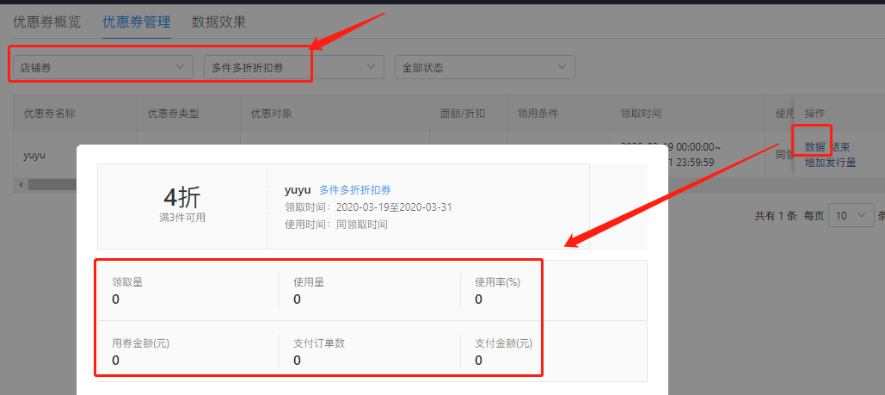Viewport: 885px width, 395px height.
Task: Click the 支付金额(元) statistic
Action: (503, 351)
